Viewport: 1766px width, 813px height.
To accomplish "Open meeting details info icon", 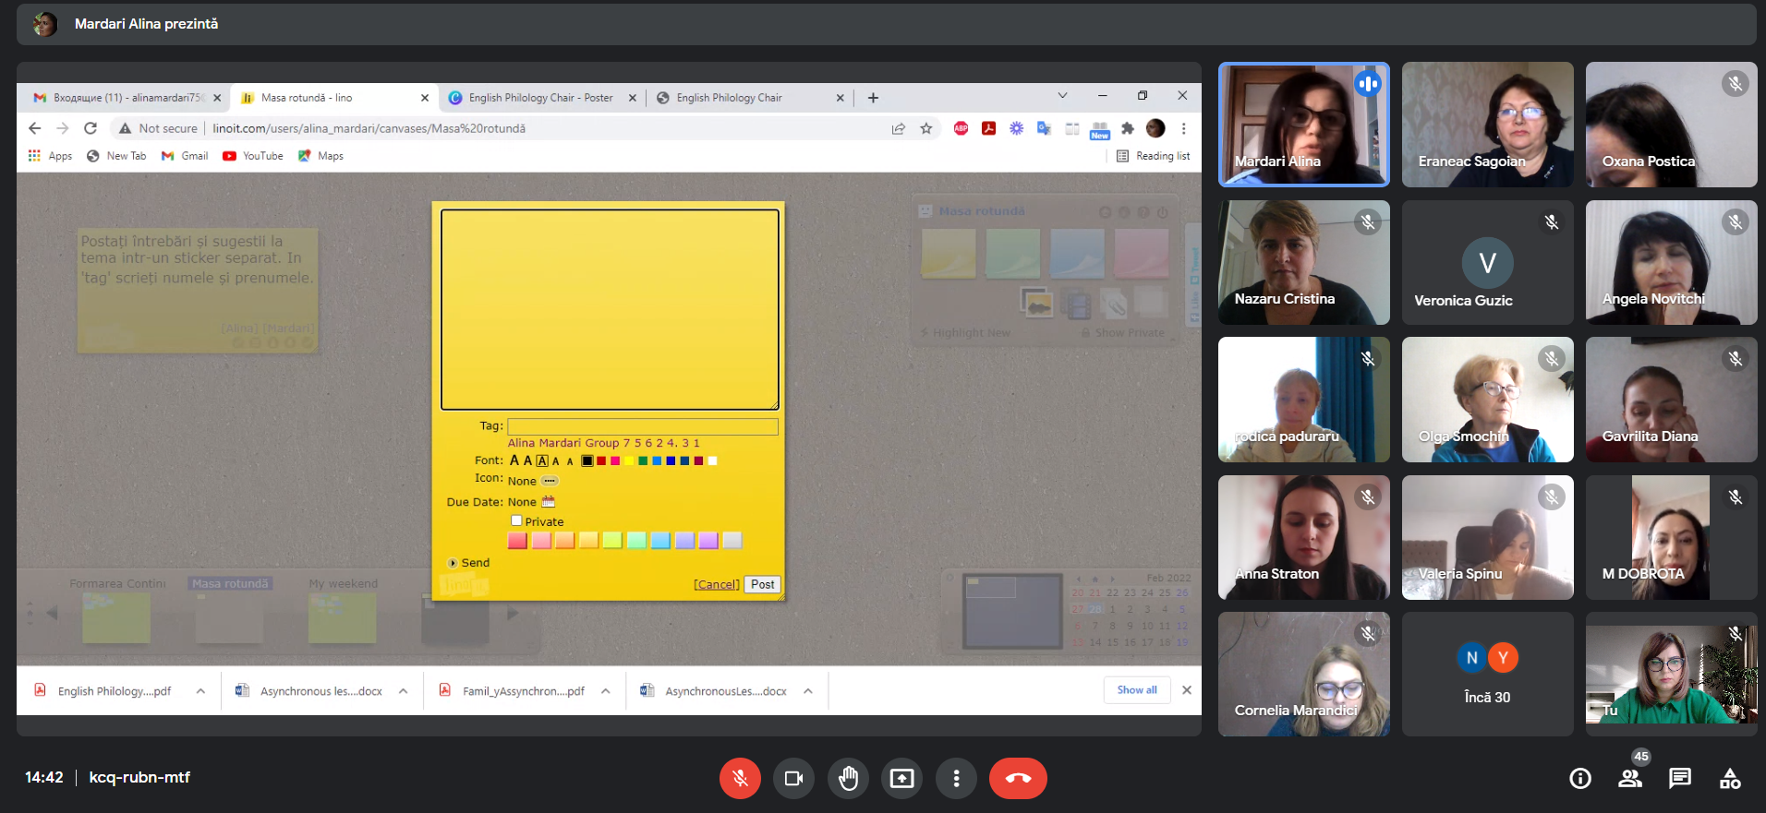I will [x=1579, y=779].
